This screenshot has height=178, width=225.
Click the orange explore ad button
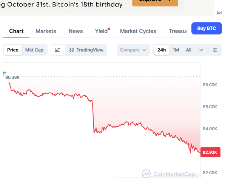click(155, 2)
